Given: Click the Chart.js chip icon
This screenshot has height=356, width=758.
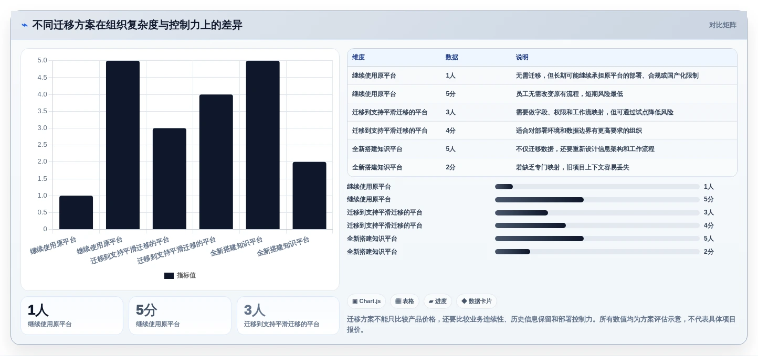Looking at the screenshot, I should pos(355,301).
